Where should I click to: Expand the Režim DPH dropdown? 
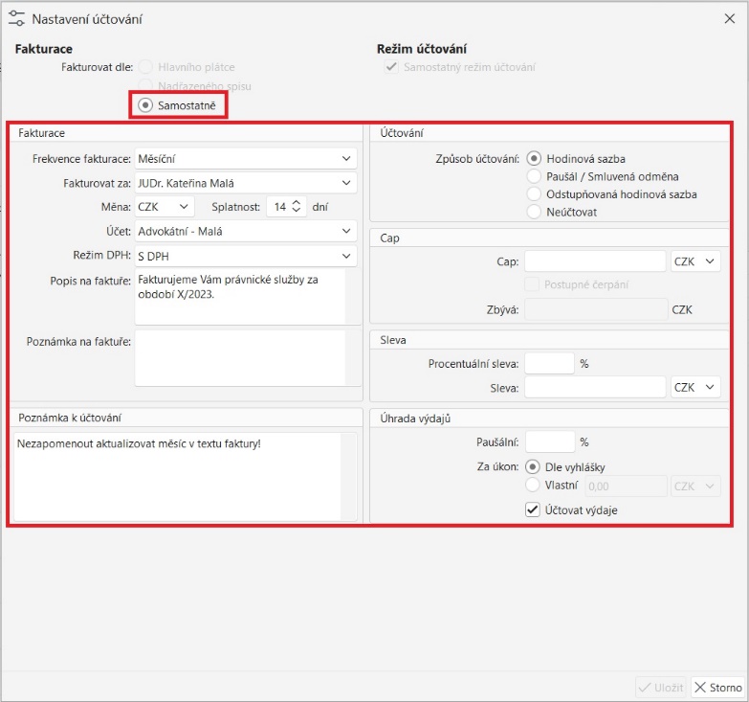tap(246, 256)
